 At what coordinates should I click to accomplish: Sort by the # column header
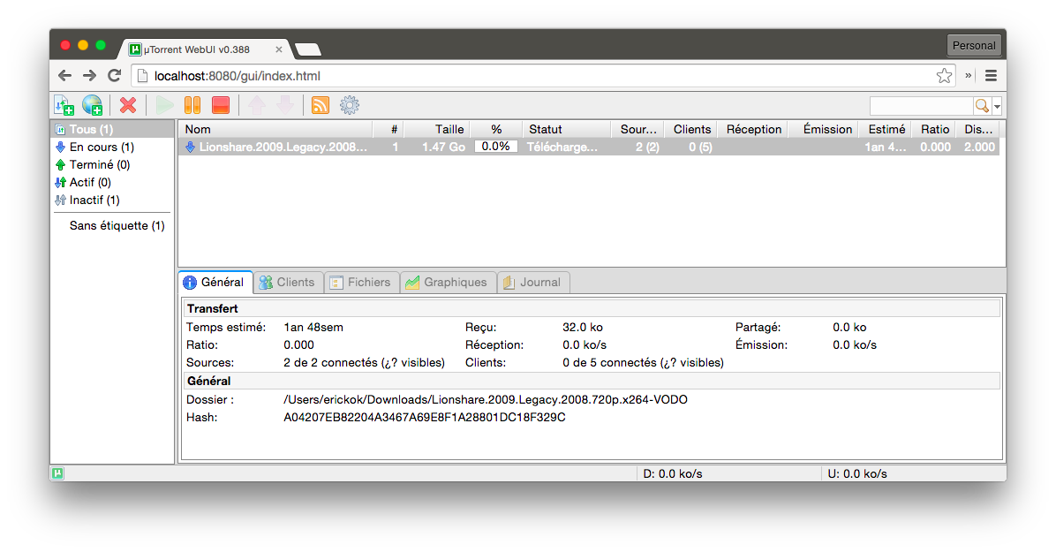click(388, 130)
